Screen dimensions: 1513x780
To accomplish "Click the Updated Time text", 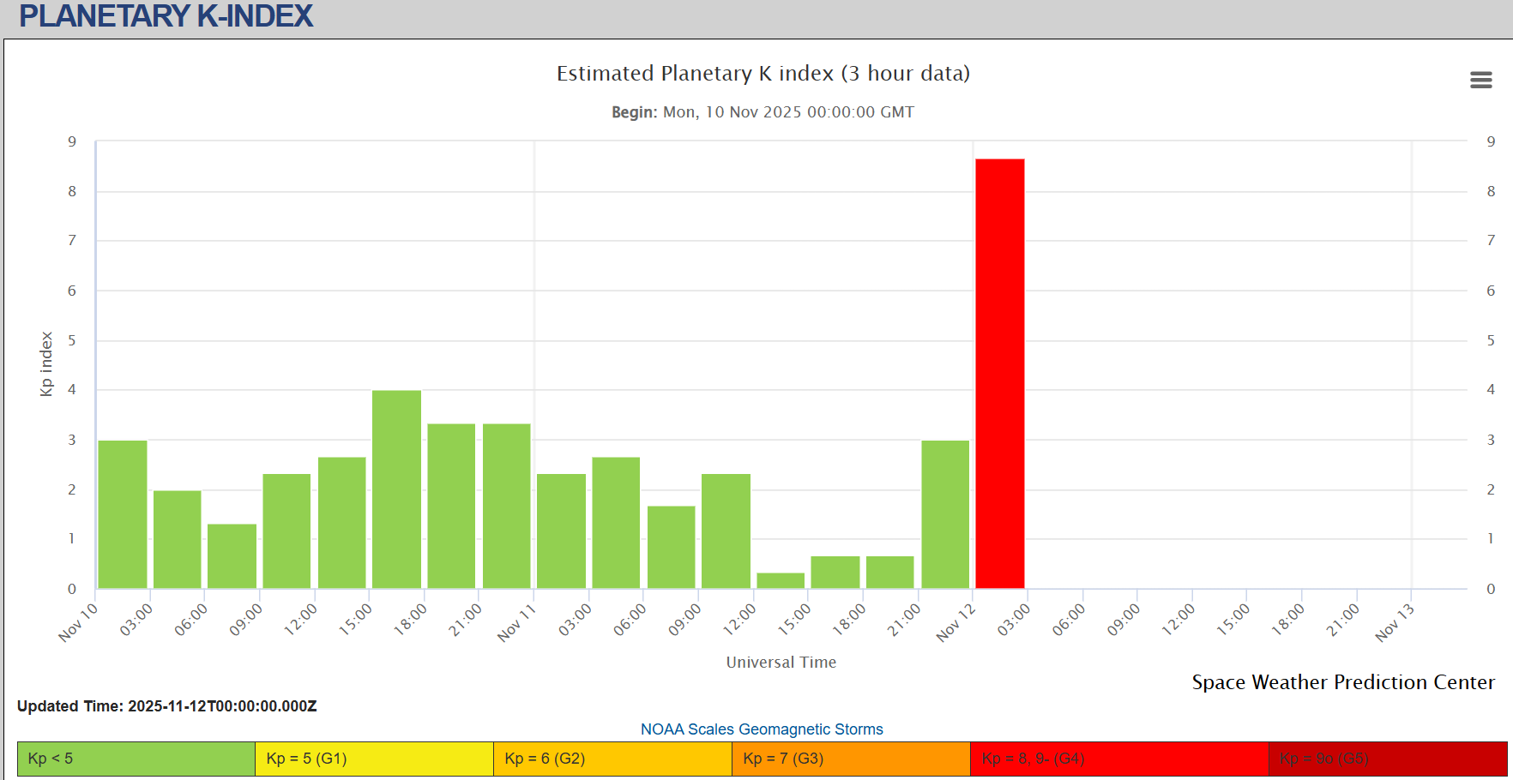I will [x=167, y=706].
